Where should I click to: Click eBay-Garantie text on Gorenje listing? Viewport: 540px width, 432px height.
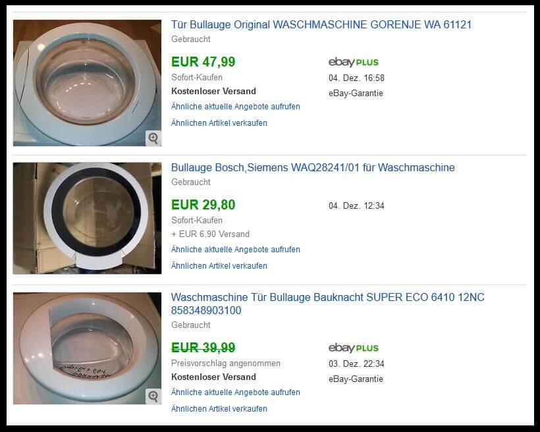(356, 94)
